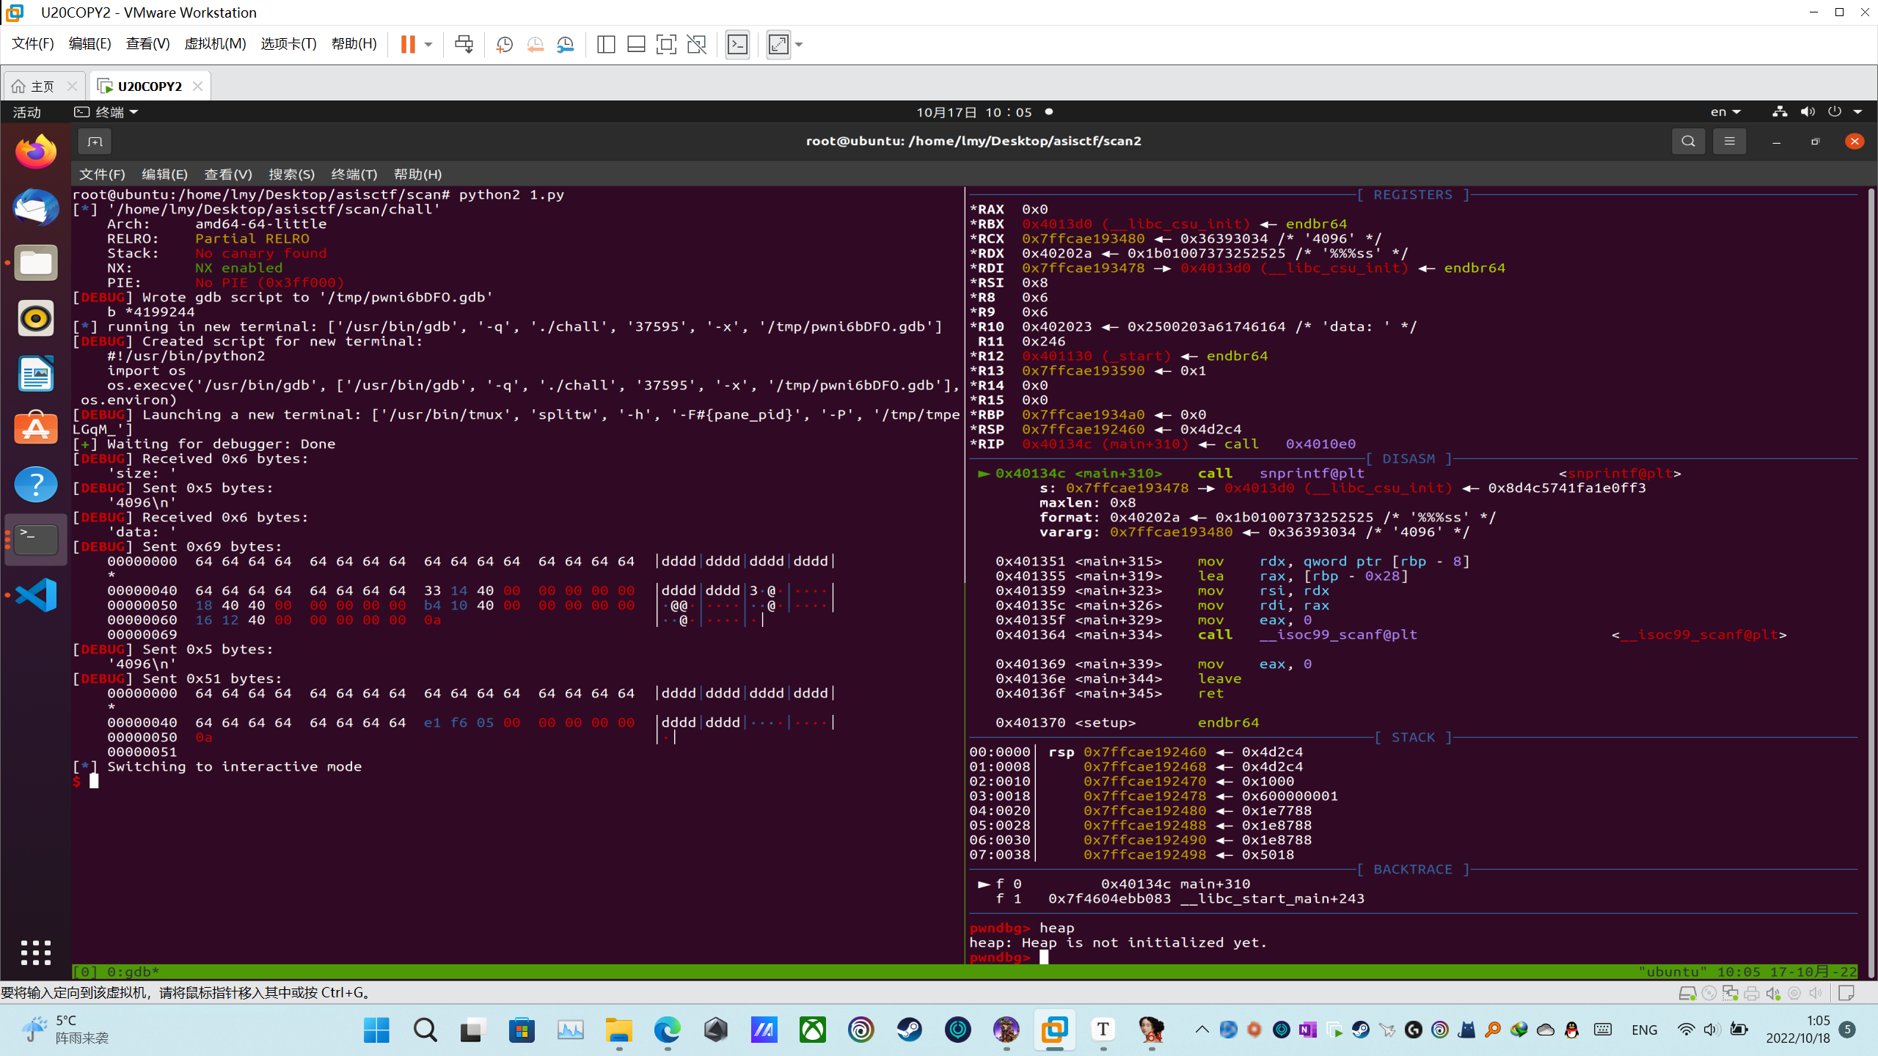The height and width of the screenshot is (1056, 1878).
Task: Open Rhythmbox from the dock
Action: pos(35,318)
